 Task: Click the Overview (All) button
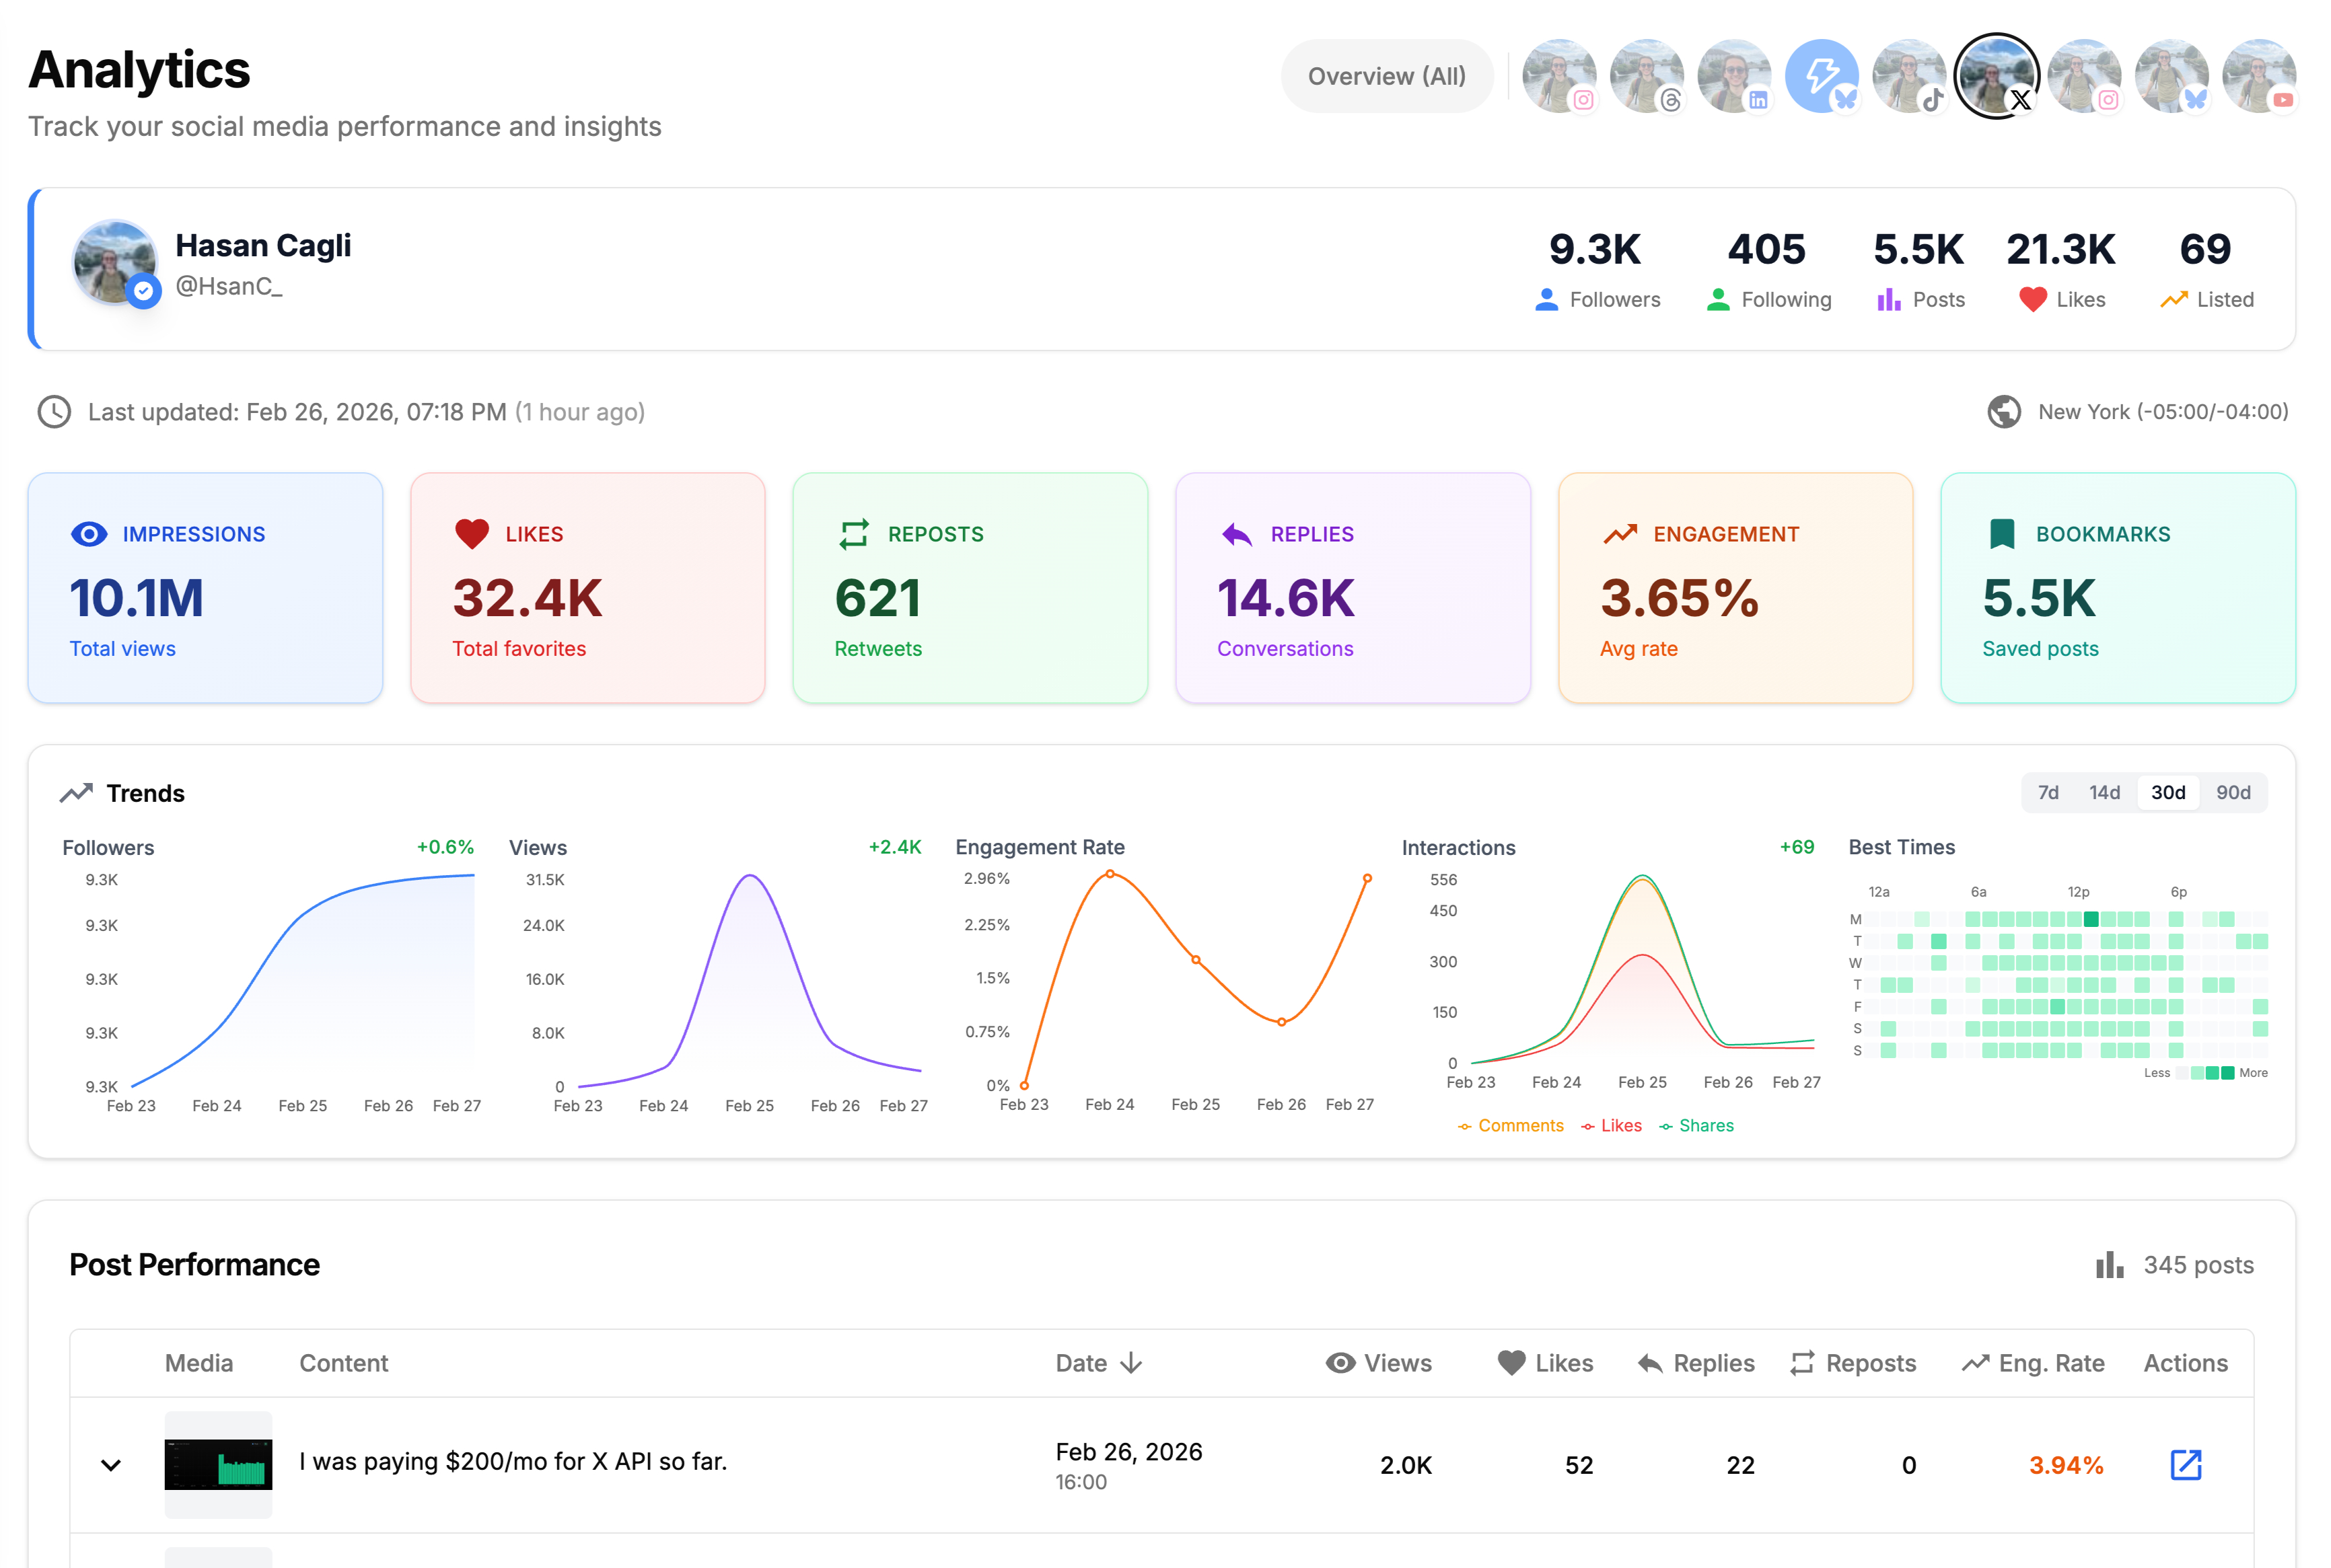coord(1386,76)
